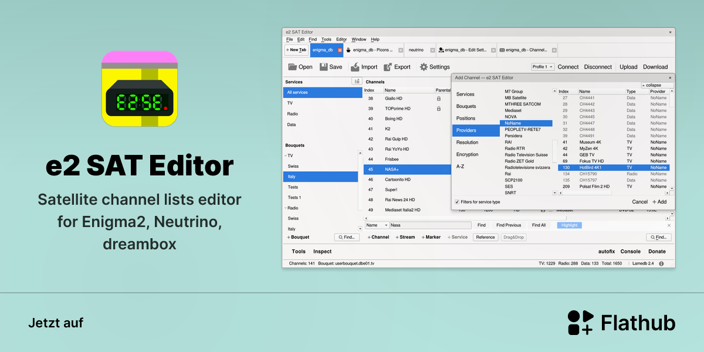Click the e2 SAT Editor app logo
Viewport: 704px width, 352px height.
pos(140,89)
